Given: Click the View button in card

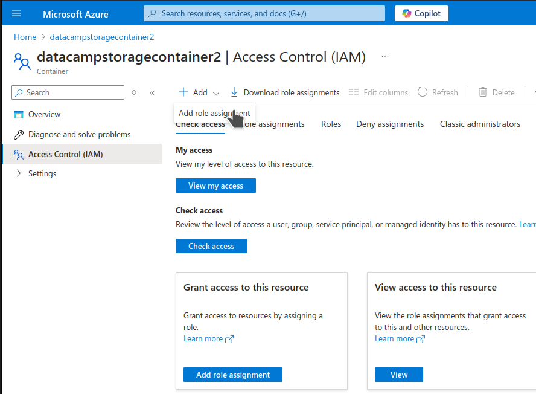Looking at the screenshot, I should click(x=398, y=375).
